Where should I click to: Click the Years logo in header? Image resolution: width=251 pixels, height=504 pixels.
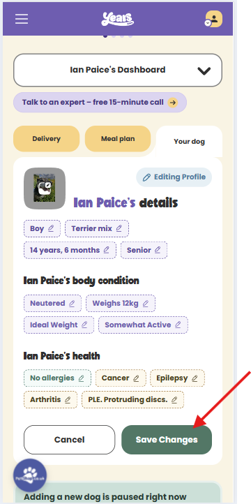pos(118,19)
